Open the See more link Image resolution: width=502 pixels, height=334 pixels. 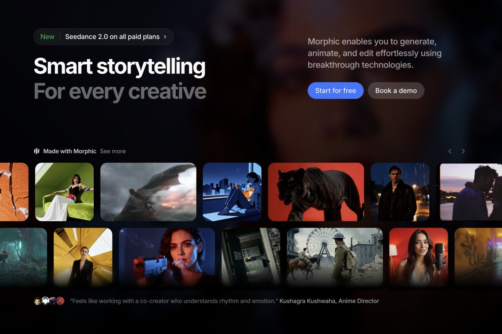tap(113, 151)
